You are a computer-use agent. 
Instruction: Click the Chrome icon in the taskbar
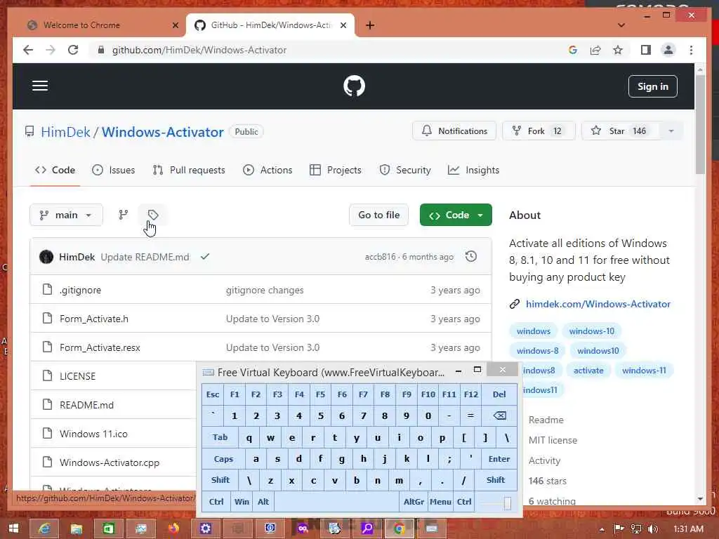coord(399,528)
